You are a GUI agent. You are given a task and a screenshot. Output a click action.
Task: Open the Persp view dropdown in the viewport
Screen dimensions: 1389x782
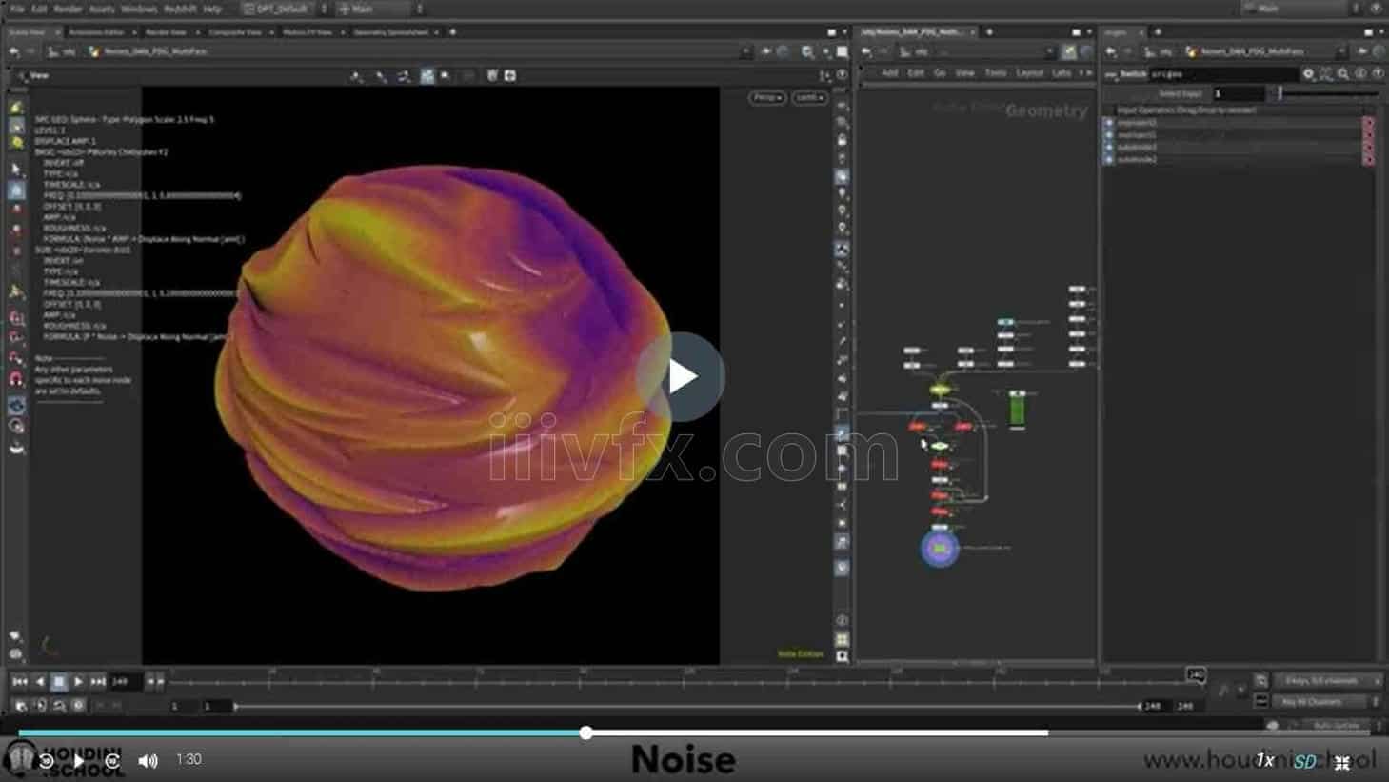tap(766, 96)
